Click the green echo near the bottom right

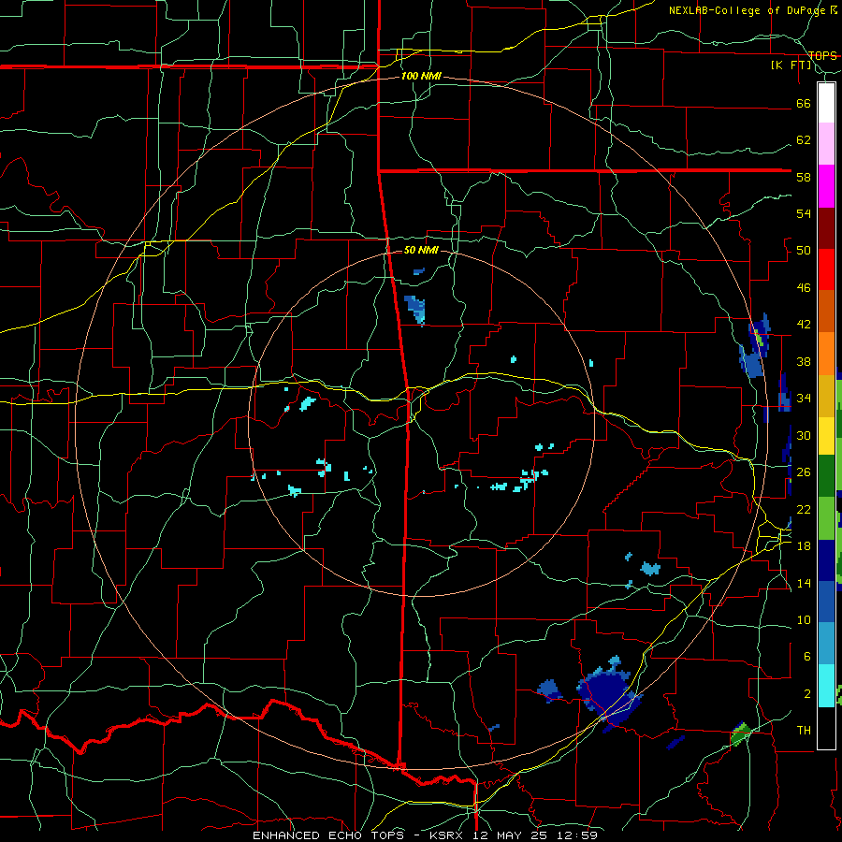coord(741,733)
